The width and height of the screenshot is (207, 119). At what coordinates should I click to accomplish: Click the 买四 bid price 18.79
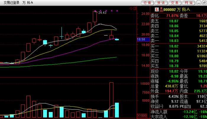(174, 61)
